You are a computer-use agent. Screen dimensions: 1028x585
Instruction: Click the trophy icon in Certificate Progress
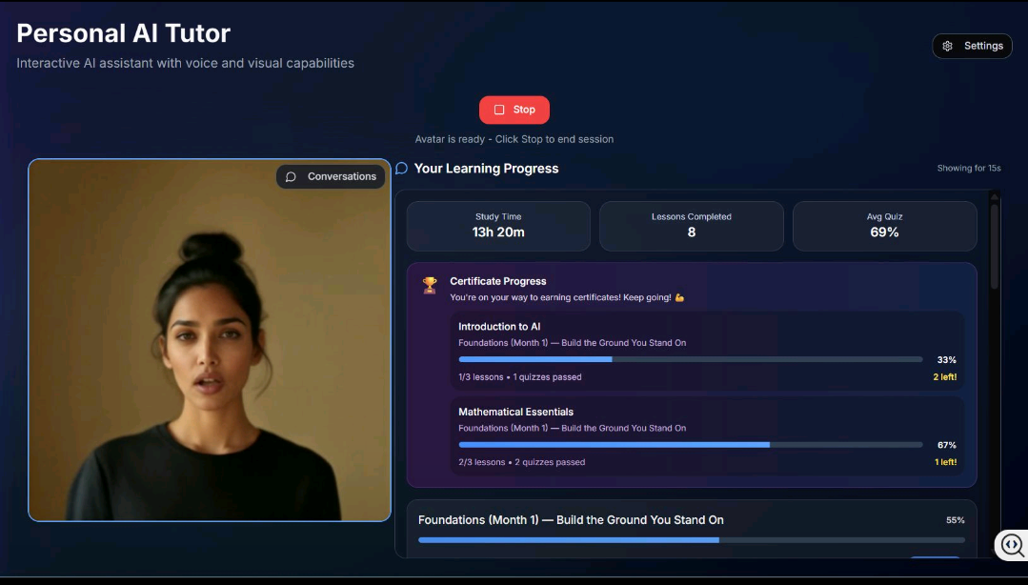(x=430, y=285)
